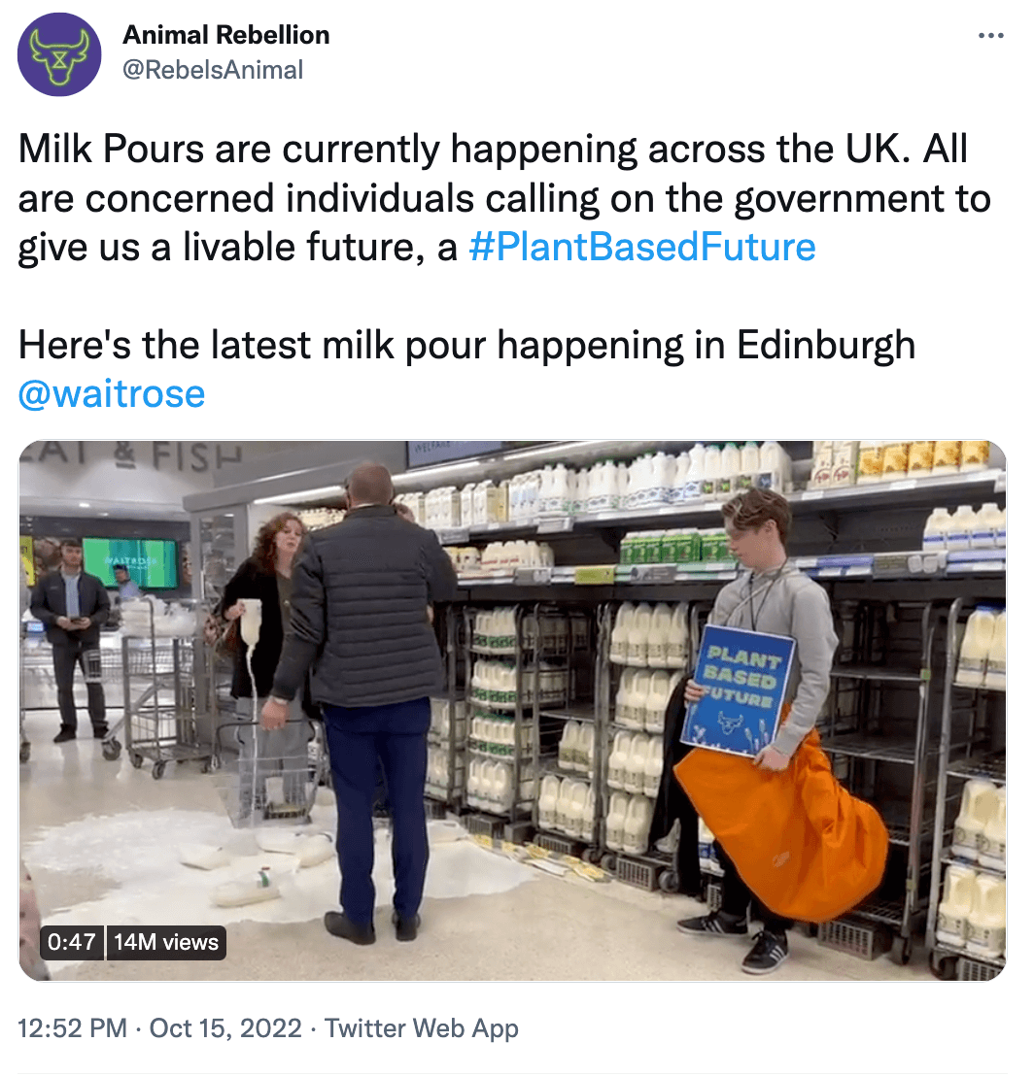Screen dimensions: 1034x1076
Task: Click the 14M views badge
Action: [166, 942]
